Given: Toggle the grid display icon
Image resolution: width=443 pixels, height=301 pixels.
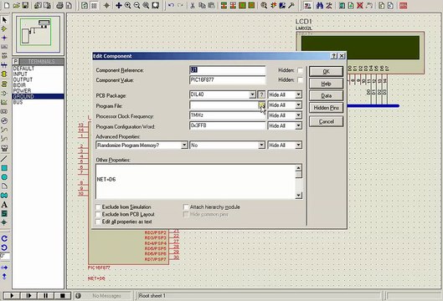Looking at the screenshot, I should point(94,5).
